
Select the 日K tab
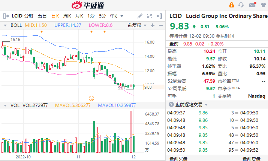(55, 16)
